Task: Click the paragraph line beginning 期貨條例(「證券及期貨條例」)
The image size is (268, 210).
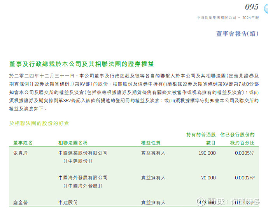Action: coord(134,84)
